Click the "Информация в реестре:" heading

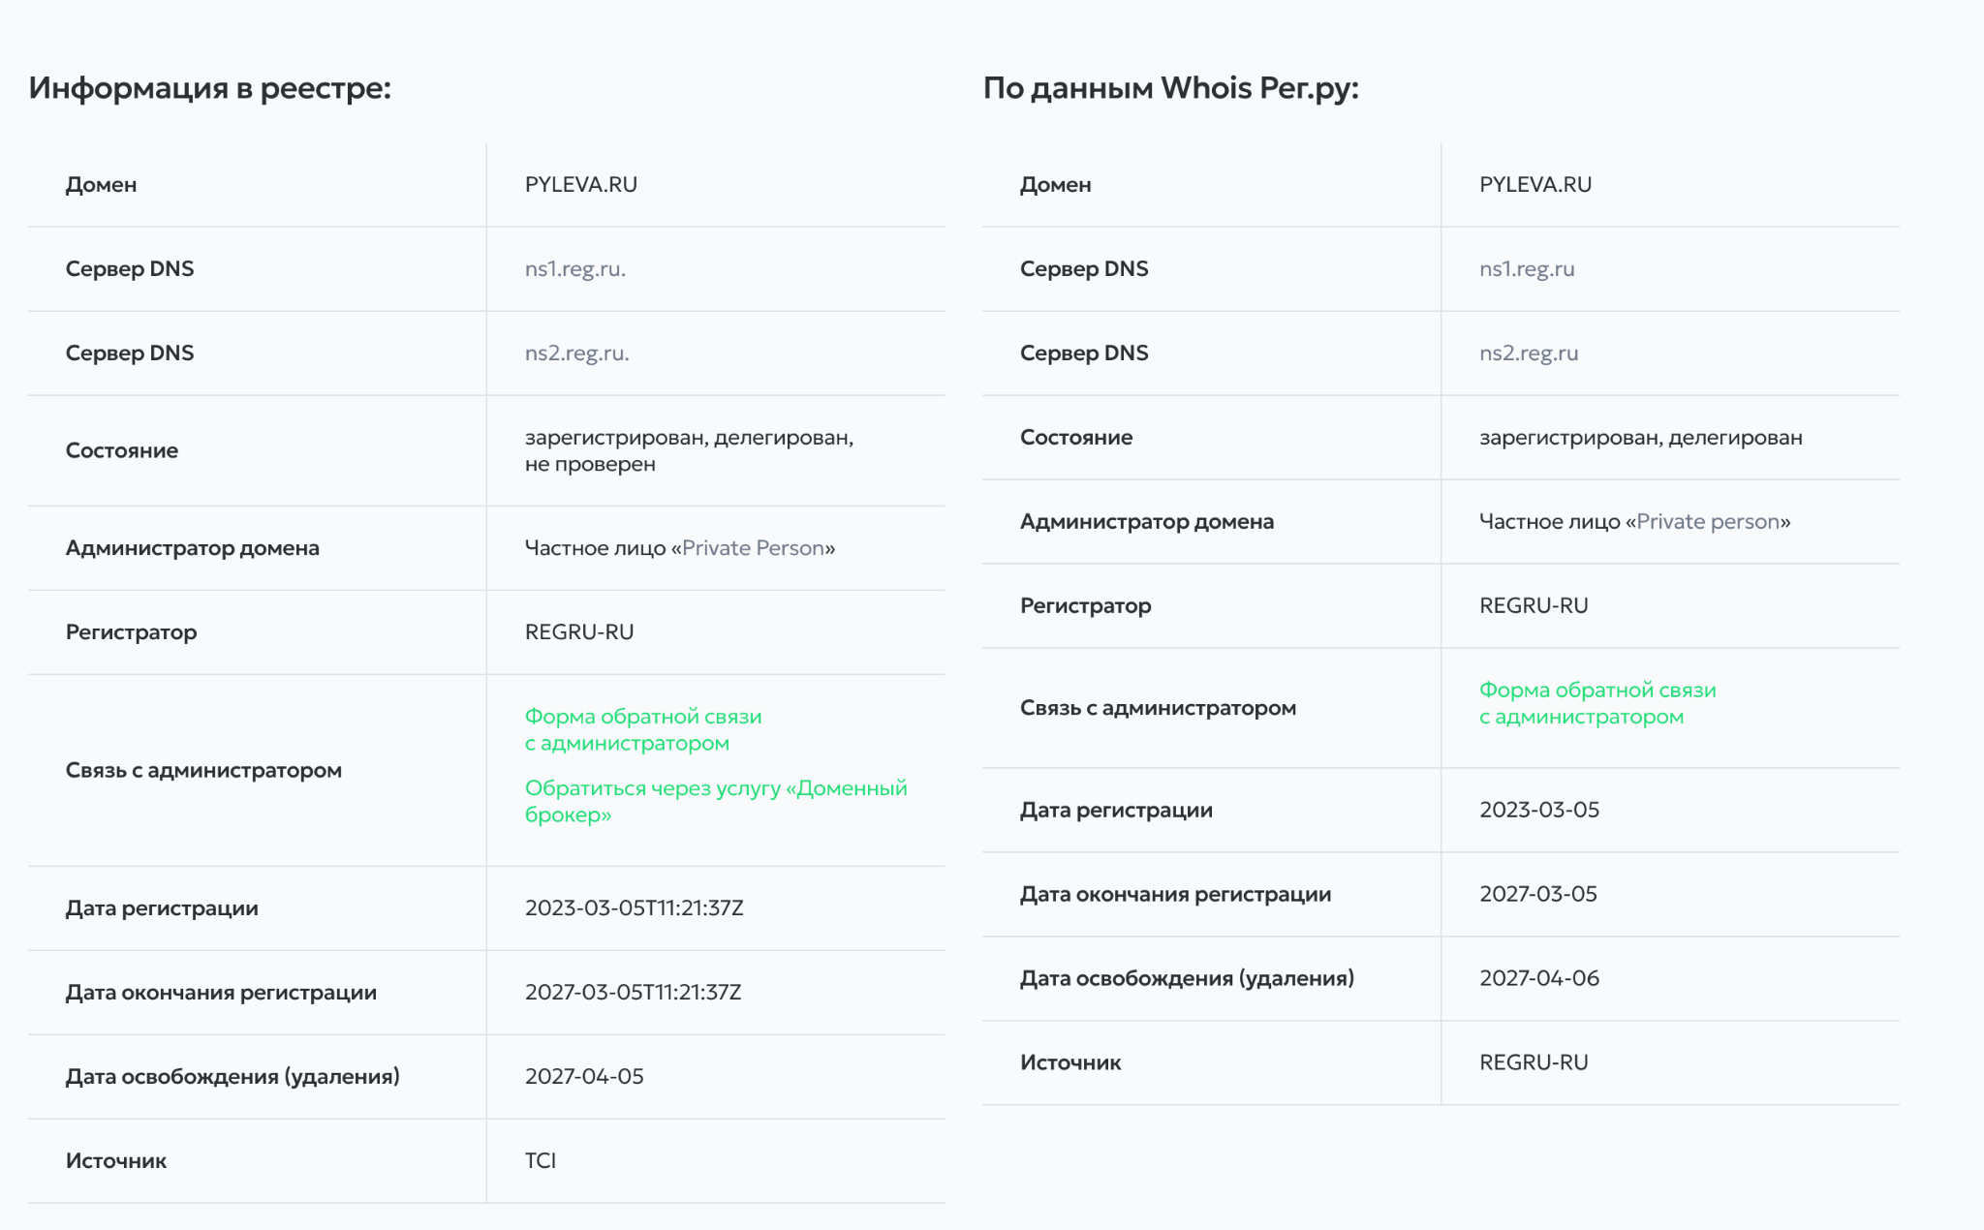[x=209, y=88]
